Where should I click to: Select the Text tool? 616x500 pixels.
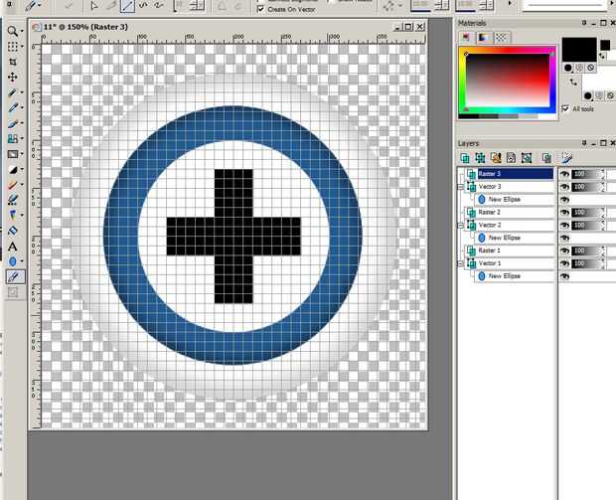pyautogui.click(x=13, y=247)
